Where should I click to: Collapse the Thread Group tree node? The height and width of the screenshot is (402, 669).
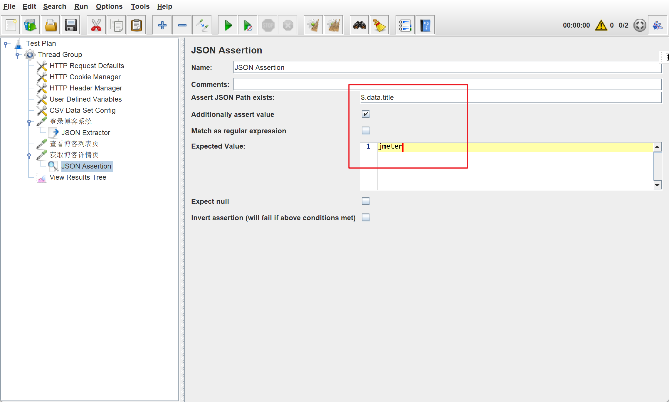[17, 55]
